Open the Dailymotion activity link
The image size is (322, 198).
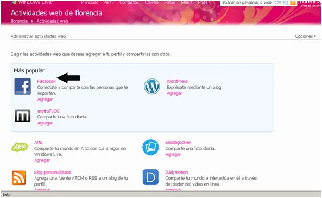(x=176, y=172)
